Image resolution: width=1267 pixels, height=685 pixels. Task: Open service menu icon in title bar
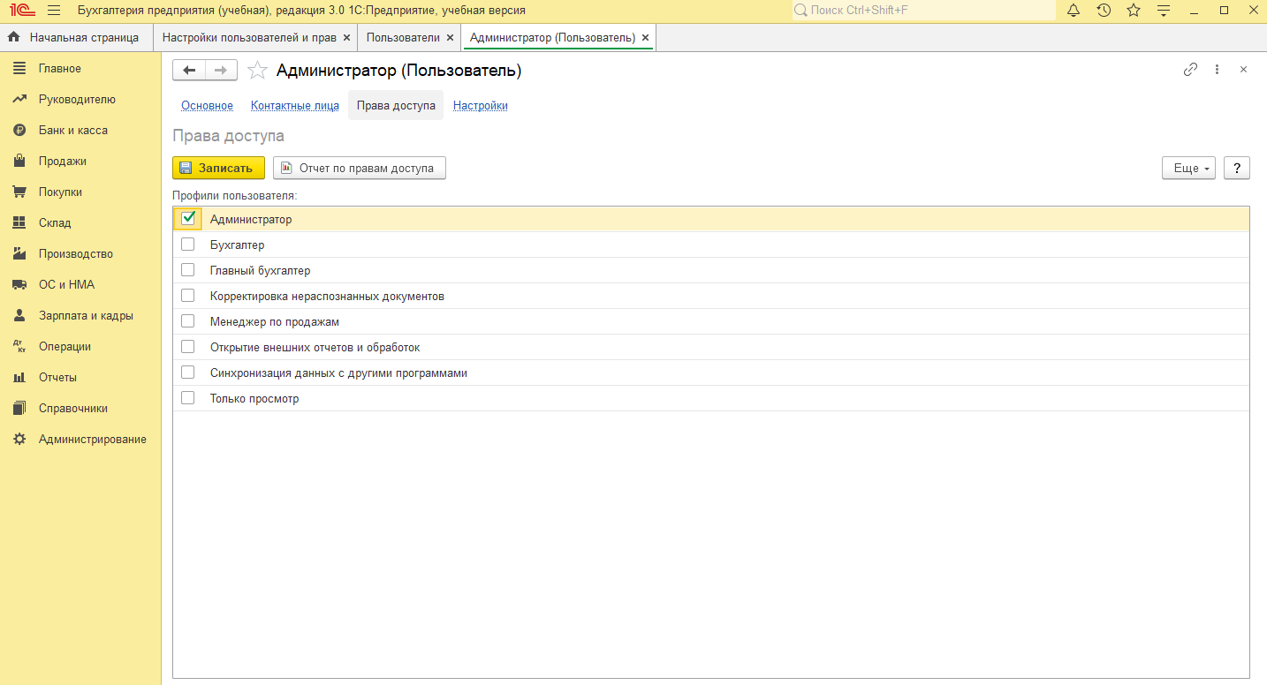[1164, 11]
